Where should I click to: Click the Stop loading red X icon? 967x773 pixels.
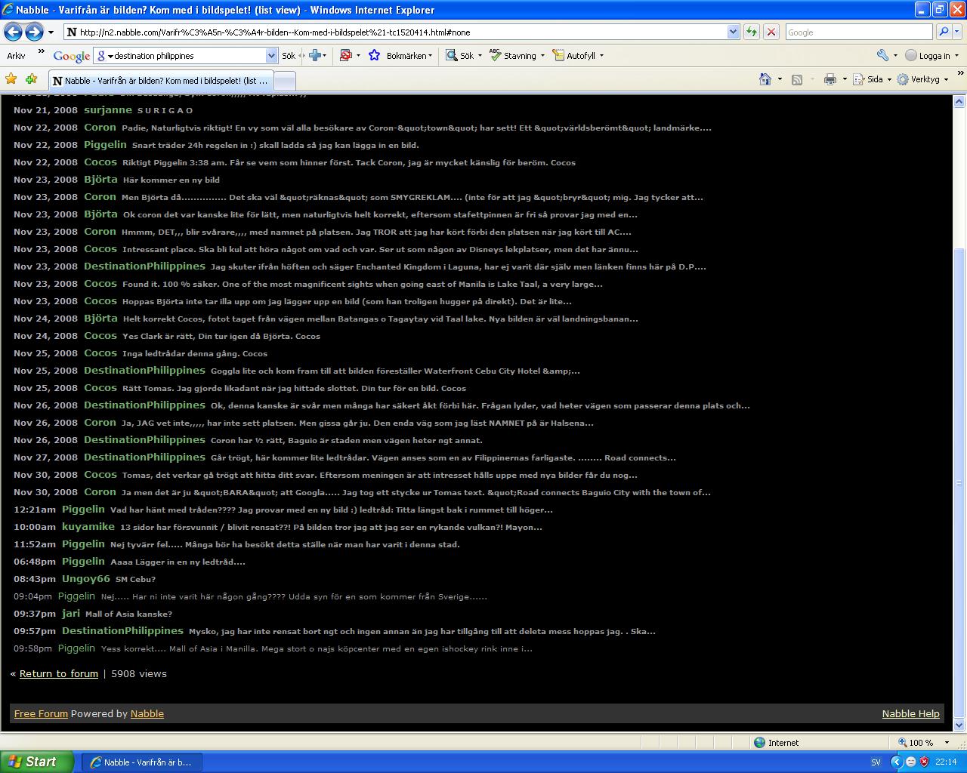pos(771,32)
